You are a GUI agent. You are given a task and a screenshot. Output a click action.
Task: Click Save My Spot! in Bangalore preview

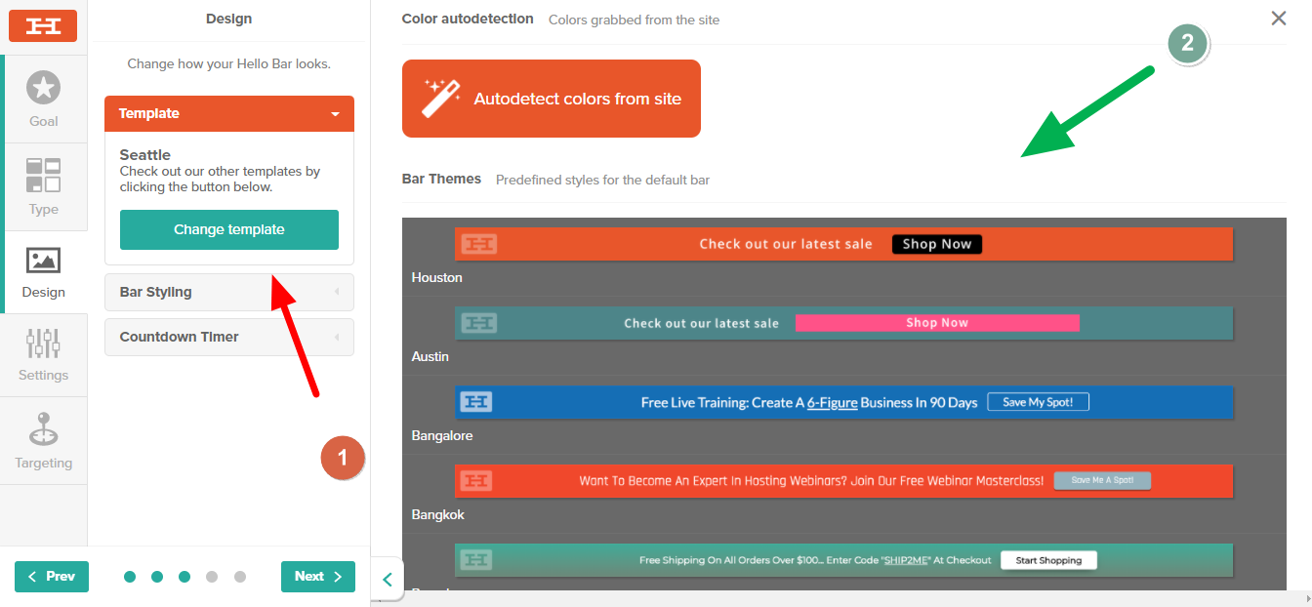click(1038, 402)
